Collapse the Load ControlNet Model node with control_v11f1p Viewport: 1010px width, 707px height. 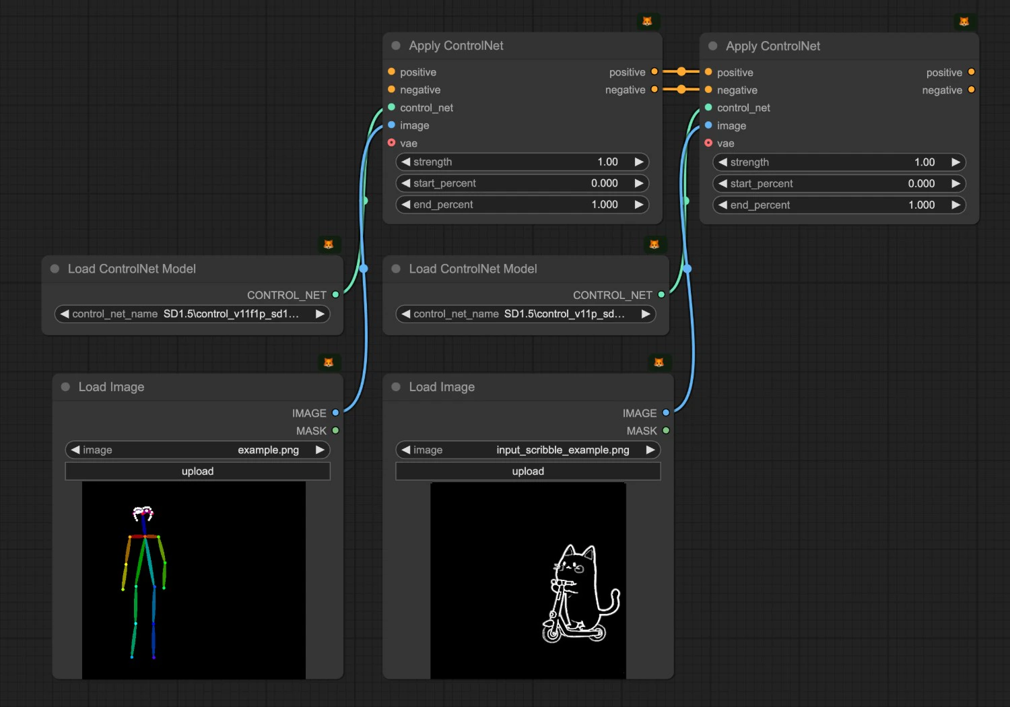[55, 269]
